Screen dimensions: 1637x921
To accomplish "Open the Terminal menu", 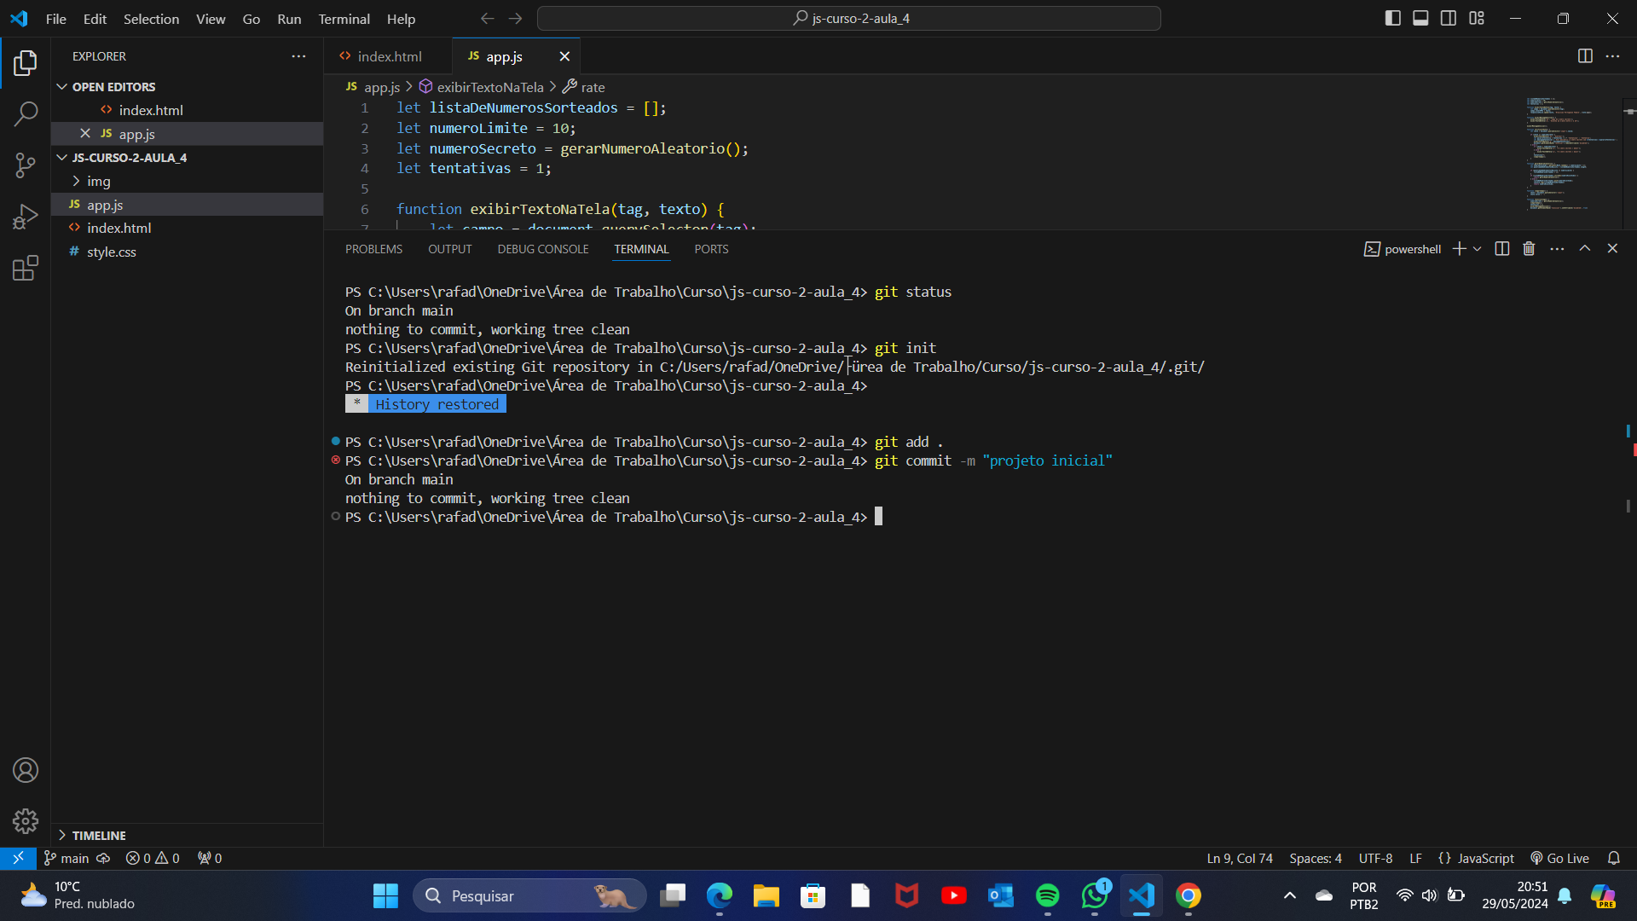I will pyautogui.click(x=344, y=18).
